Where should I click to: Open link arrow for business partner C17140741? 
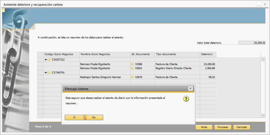coord(49,73)
